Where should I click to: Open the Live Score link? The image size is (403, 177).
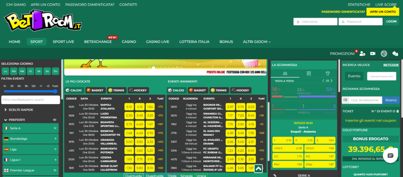[386, 5]
